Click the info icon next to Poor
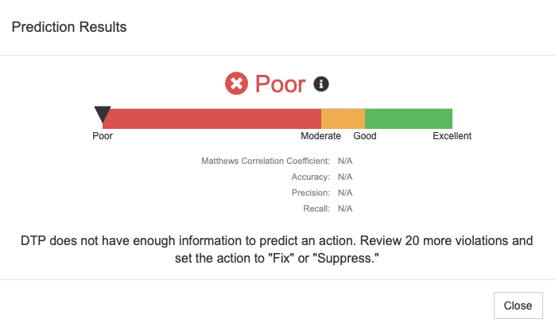The height and width of the screenshot is (331, 555). click(x=321, y=84)
